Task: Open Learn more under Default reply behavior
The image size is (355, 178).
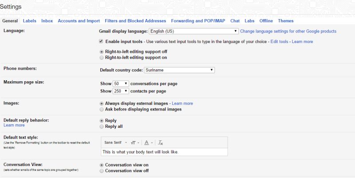Action: (x=14, y=125)
